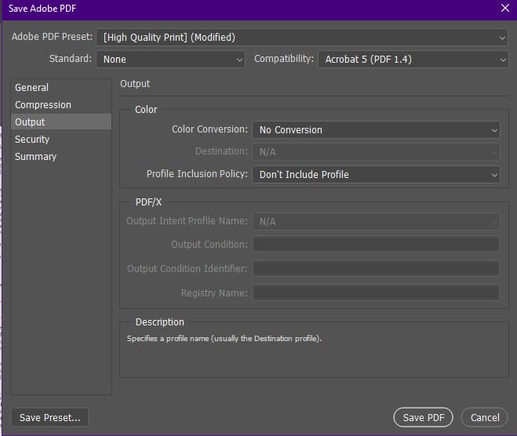
Task: Click the description text about profile name
Action: tap(224, 339)
